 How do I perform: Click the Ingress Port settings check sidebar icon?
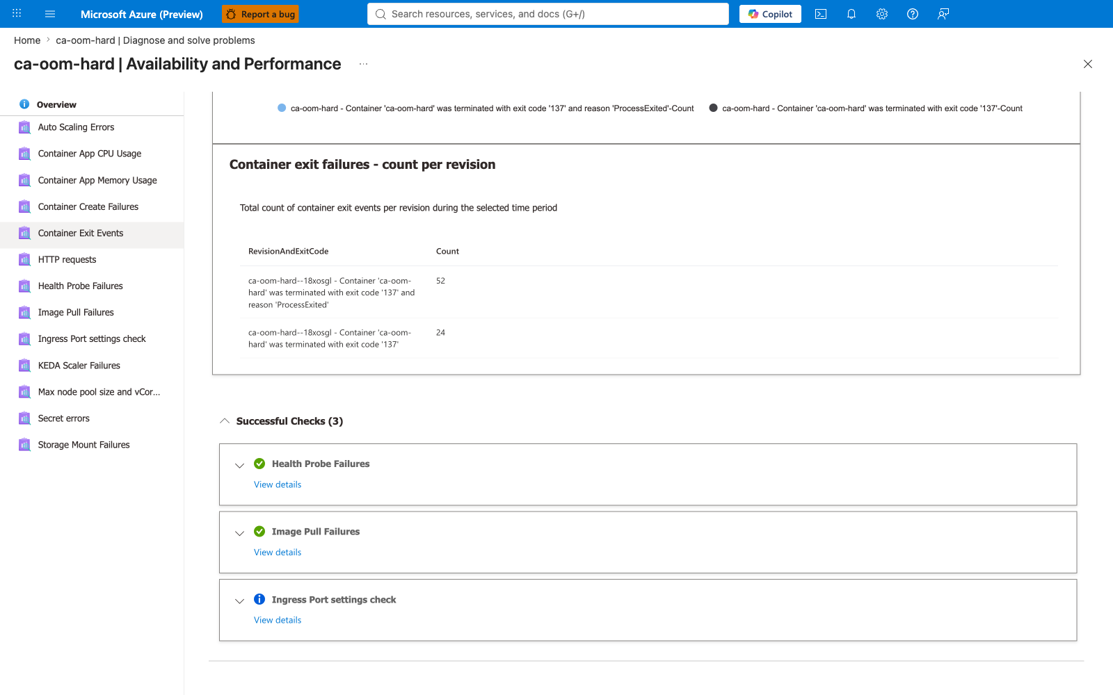click(x=24, y=338)
